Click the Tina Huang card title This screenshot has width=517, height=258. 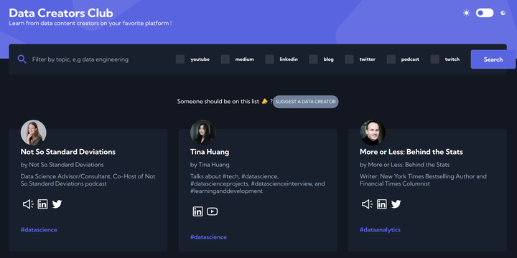coord(210,152)
